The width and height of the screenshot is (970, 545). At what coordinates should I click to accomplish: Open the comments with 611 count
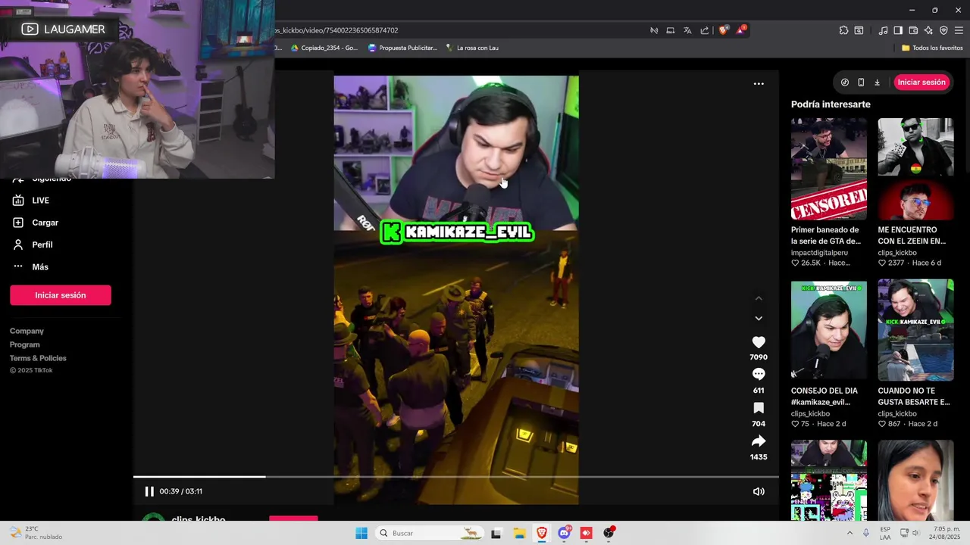pyautogui.click(x=759, y=375)
